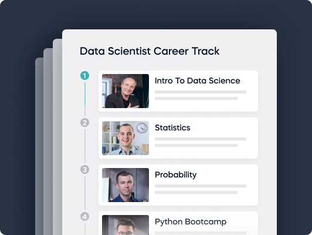Image resolution: width=312 pixels, height=235 pixels.
Task: Click the description placeholder under Probability
Action: coord(201,189)
